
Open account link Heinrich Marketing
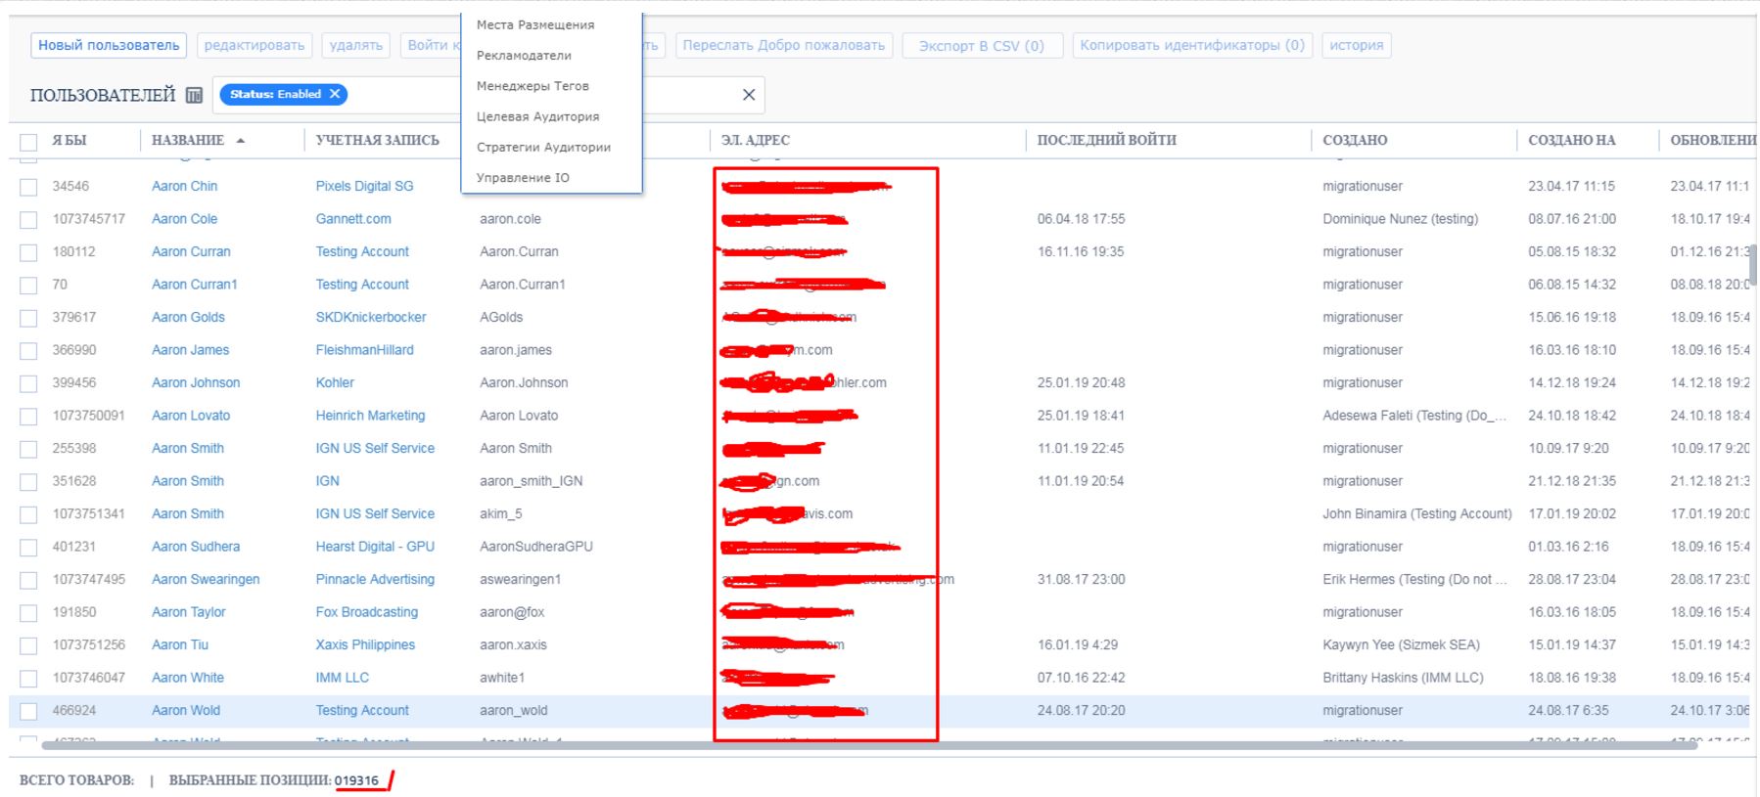(x=371, y=416)
